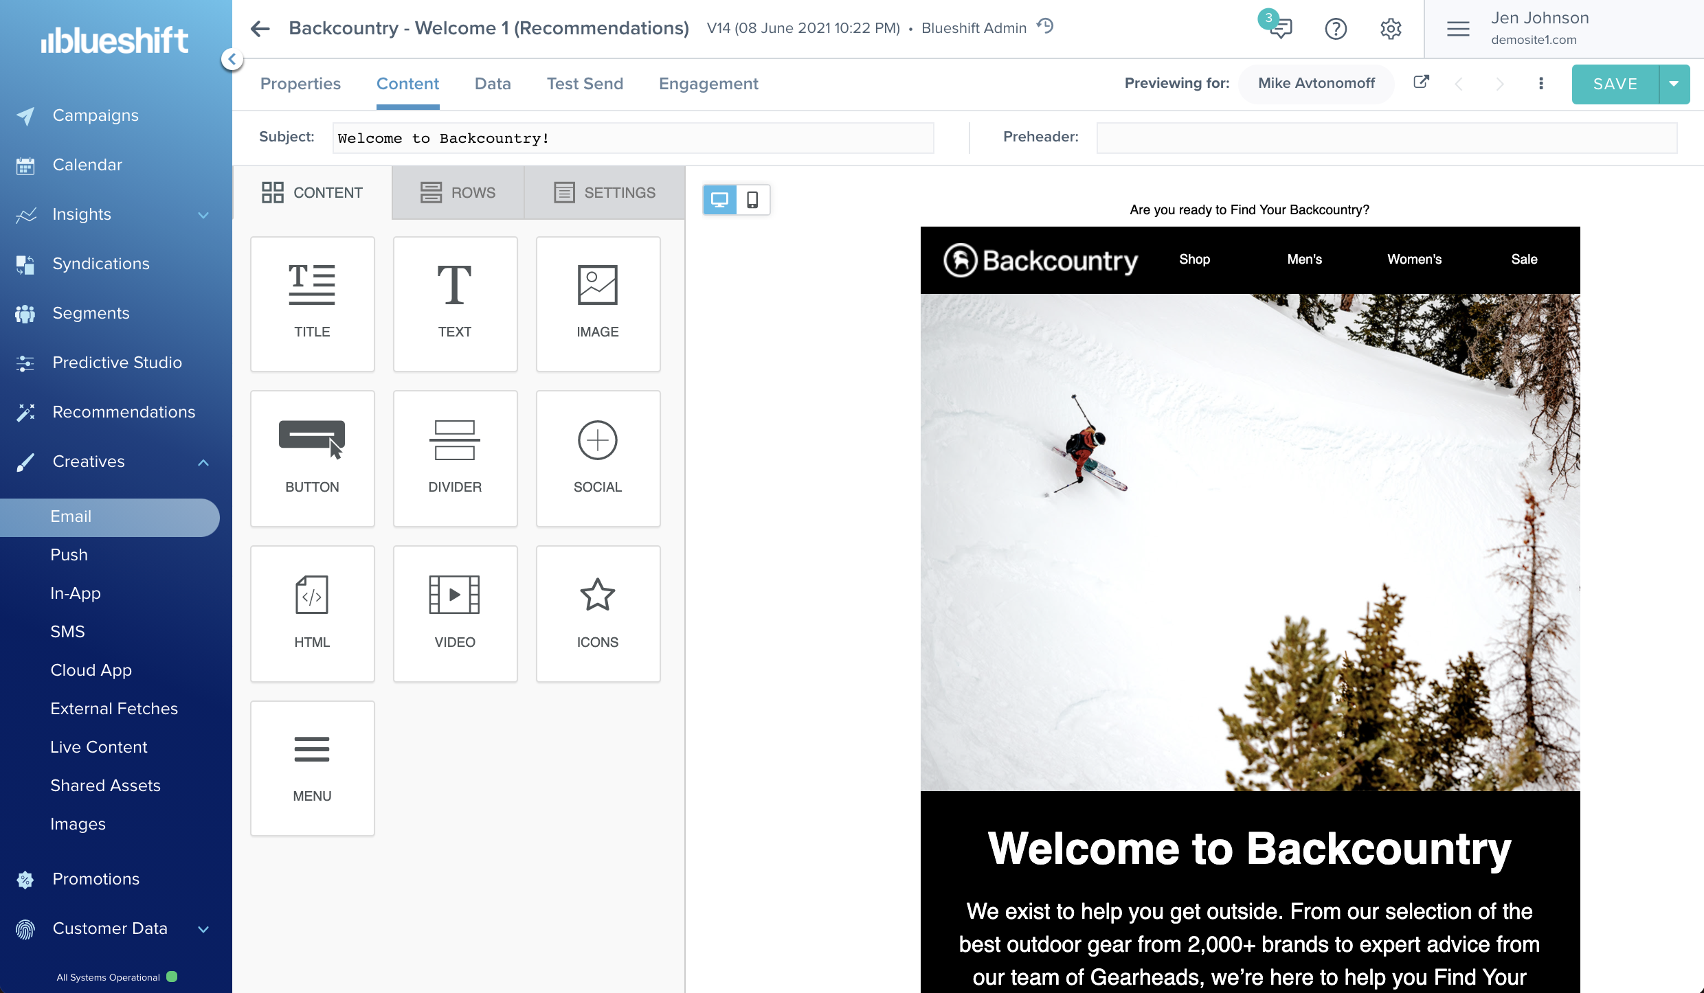The height and width of the screenshot is (993, 1704).
Task: Open External Fetches
Action: click(114, 709)
